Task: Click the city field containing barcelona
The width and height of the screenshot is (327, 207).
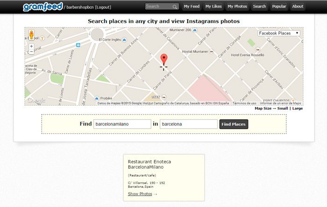Action: pyautogui.click(x=189, y=124)
